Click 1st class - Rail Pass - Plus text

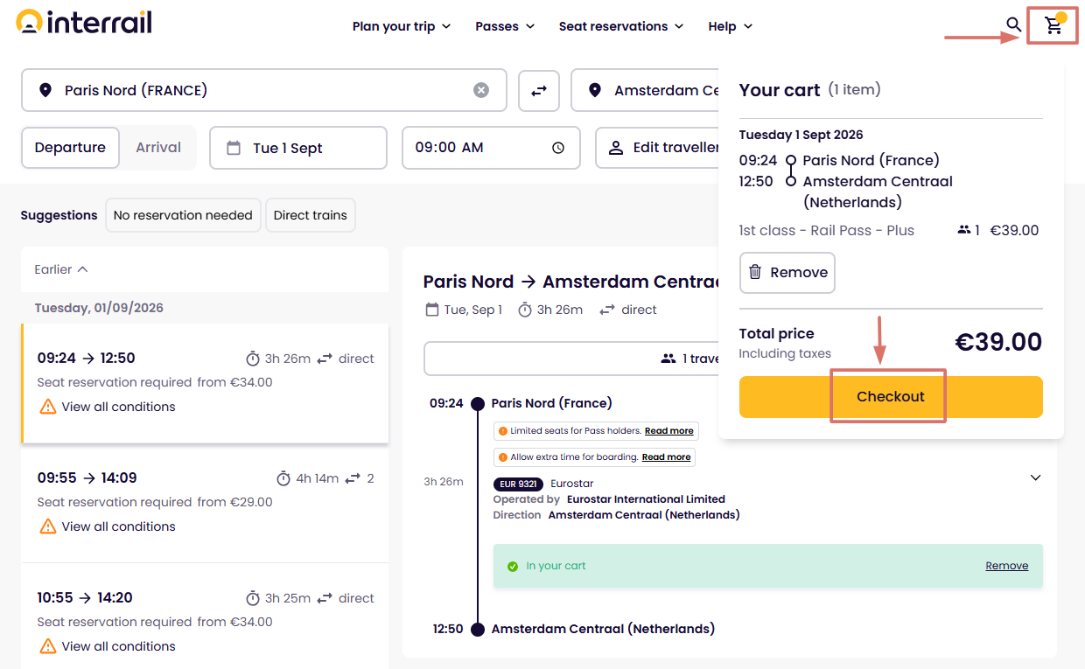[826, 231]
